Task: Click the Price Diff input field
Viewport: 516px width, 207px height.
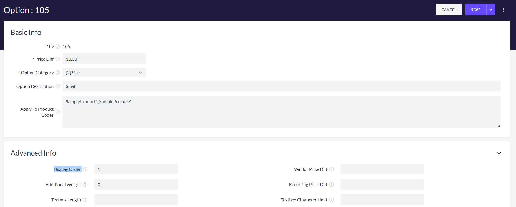Action: click(104, 59)
